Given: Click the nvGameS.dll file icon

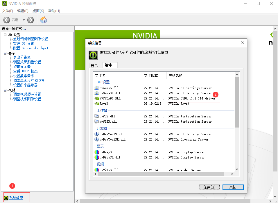Looking at the screenshot, I should 97,88.
